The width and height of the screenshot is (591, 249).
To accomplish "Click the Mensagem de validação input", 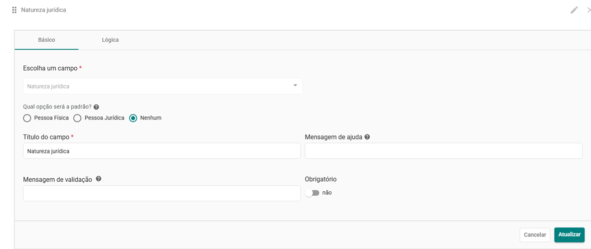I will point(161,193).
